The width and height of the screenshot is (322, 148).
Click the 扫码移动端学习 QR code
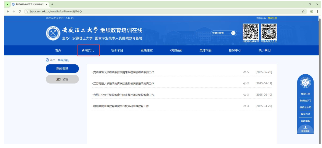[251, 32]
